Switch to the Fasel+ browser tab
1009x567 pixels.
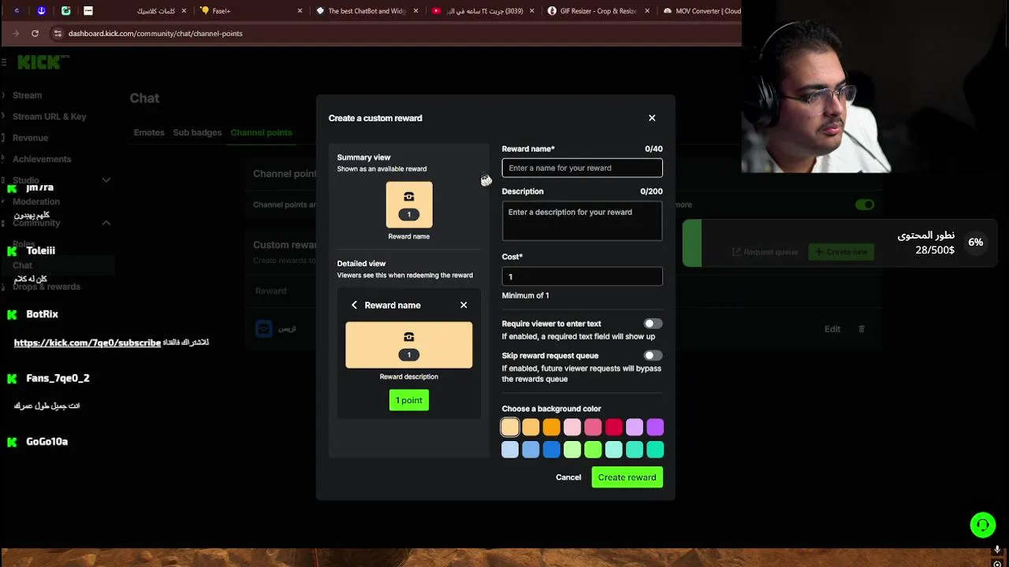[249, 11]
